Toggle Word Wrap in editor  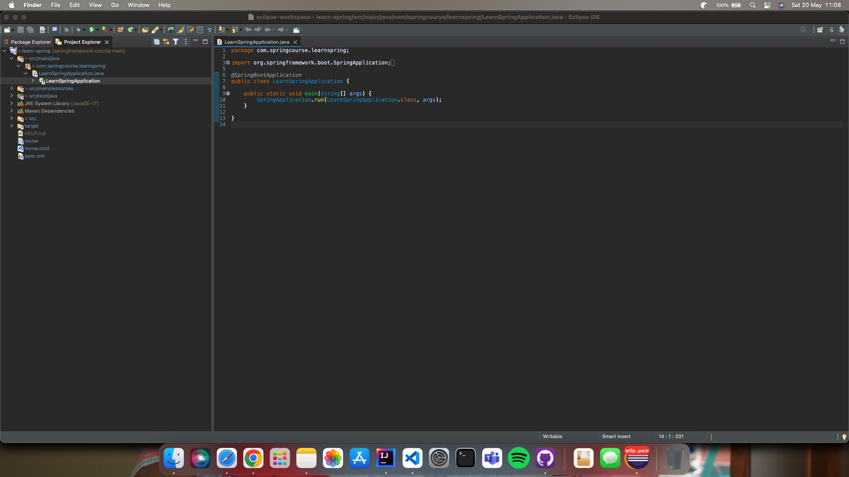[190, 30]
